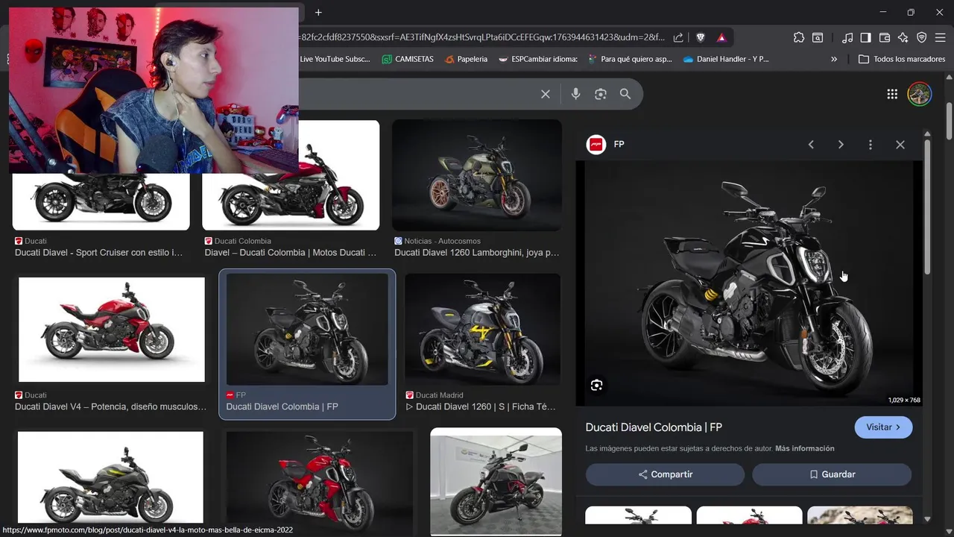Open the red motorcycle related image in preview panel
Viewport: 954px width, 537px height.
tap(749, 515)
